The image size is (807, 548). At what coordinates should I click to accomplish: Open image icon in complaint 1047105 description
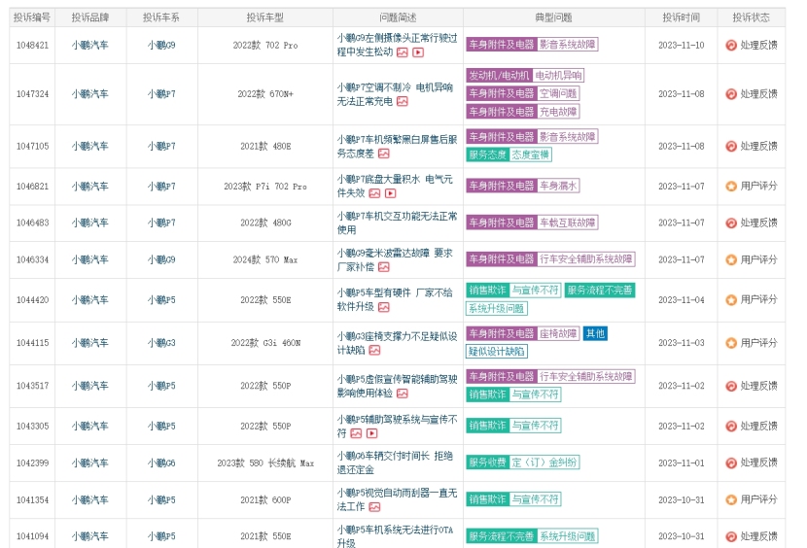tap(383, 154)
